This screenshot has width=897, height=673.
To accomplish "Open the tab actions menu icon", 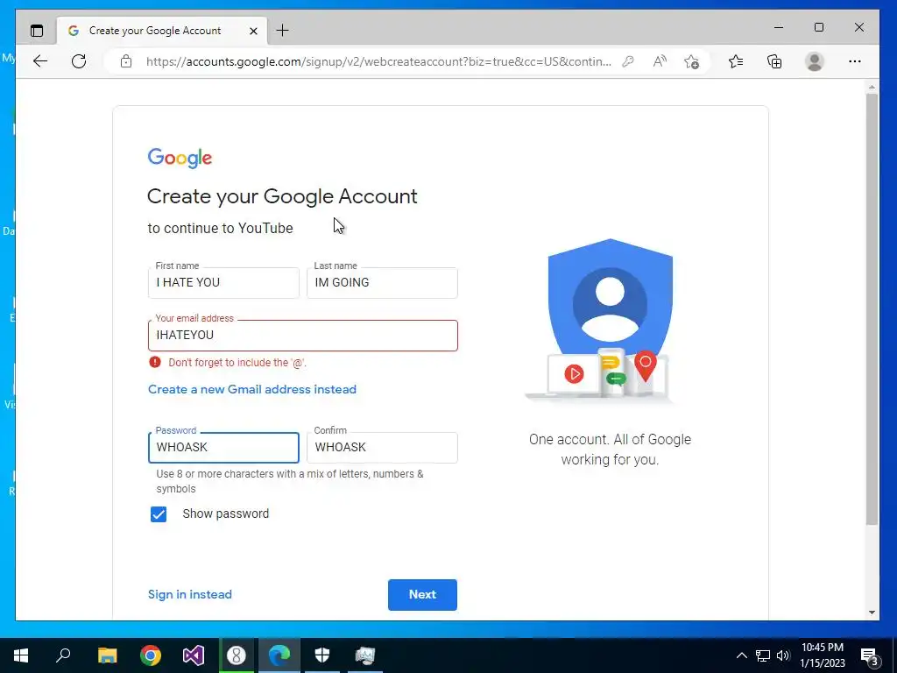I will coord(37,31).
